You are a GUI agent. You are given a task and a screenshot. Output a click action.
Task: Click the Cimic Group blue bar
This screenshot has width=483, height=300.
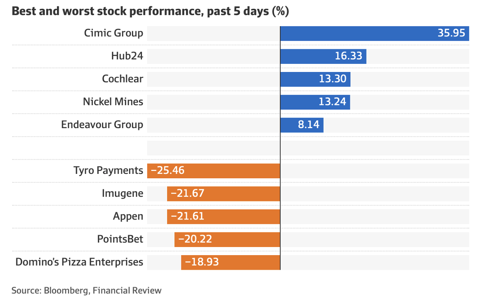374,33
